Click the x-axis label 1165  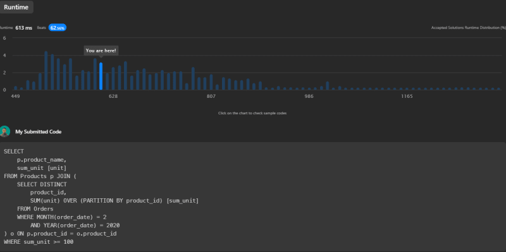point(407,97)
